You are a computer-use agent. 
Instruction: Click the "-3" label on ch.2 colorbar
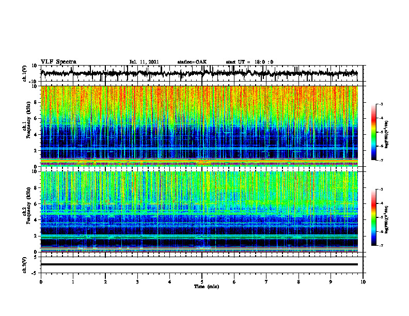coord(381,189)
